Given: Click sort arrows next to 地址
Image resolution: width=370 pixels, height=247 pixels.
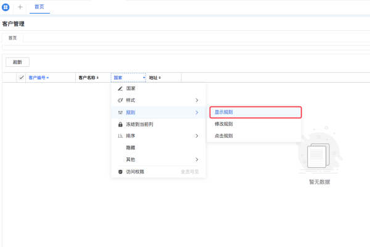Looking at the screenshot, I should 160,78.
